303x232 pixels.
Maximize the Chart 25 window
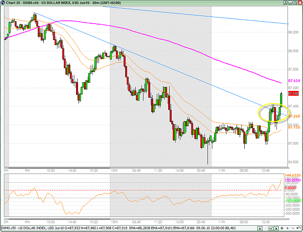click(x=295, y=2)
